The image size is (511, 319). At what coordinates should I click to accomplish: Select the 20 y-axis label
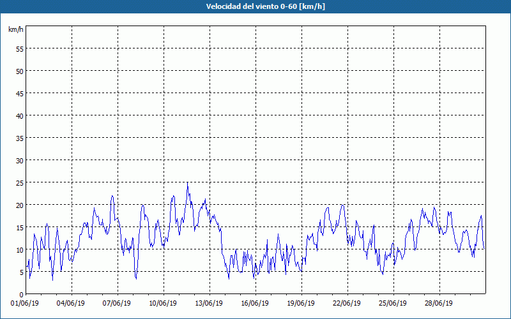pyautogui.click(x=20, y=205)
